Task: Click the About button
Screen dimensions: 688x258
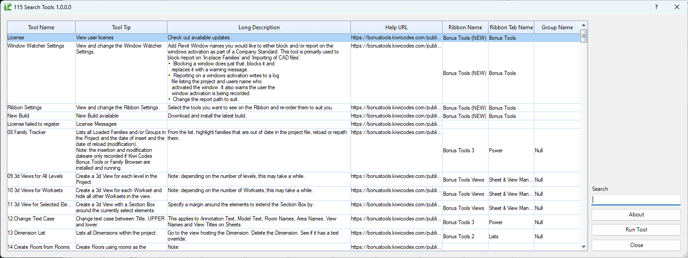Action: click(636, 215)
